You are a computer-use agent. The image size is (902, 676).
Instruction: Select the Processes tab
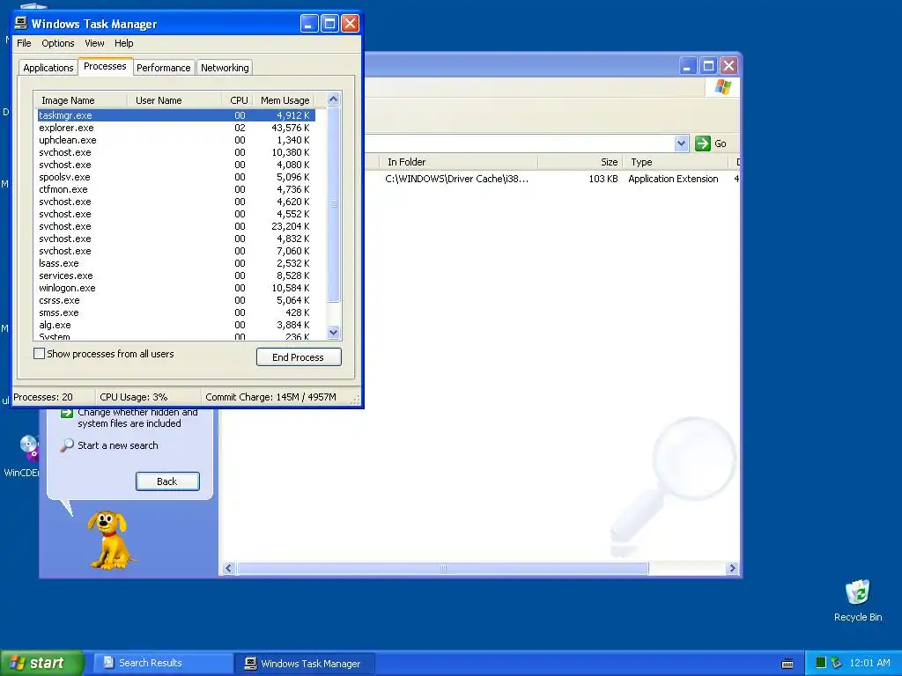[105, 66]
